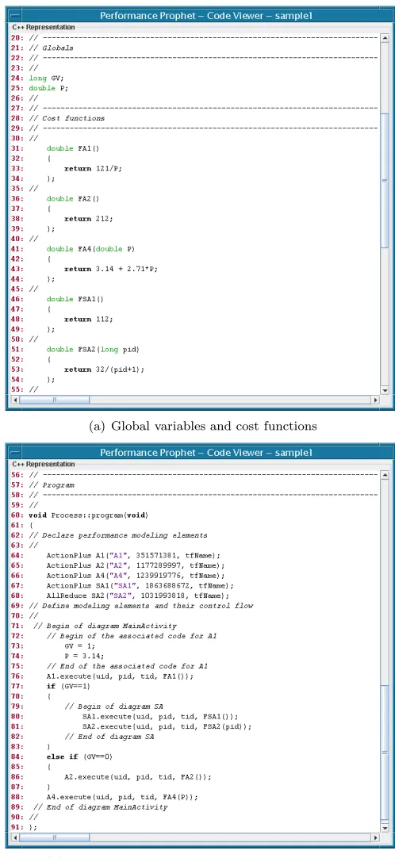Viewport: 395px width, 858px height.
Task: Click the horizontal scrollbar thumb in the cost functions window
Action: [x=54, y=400]
